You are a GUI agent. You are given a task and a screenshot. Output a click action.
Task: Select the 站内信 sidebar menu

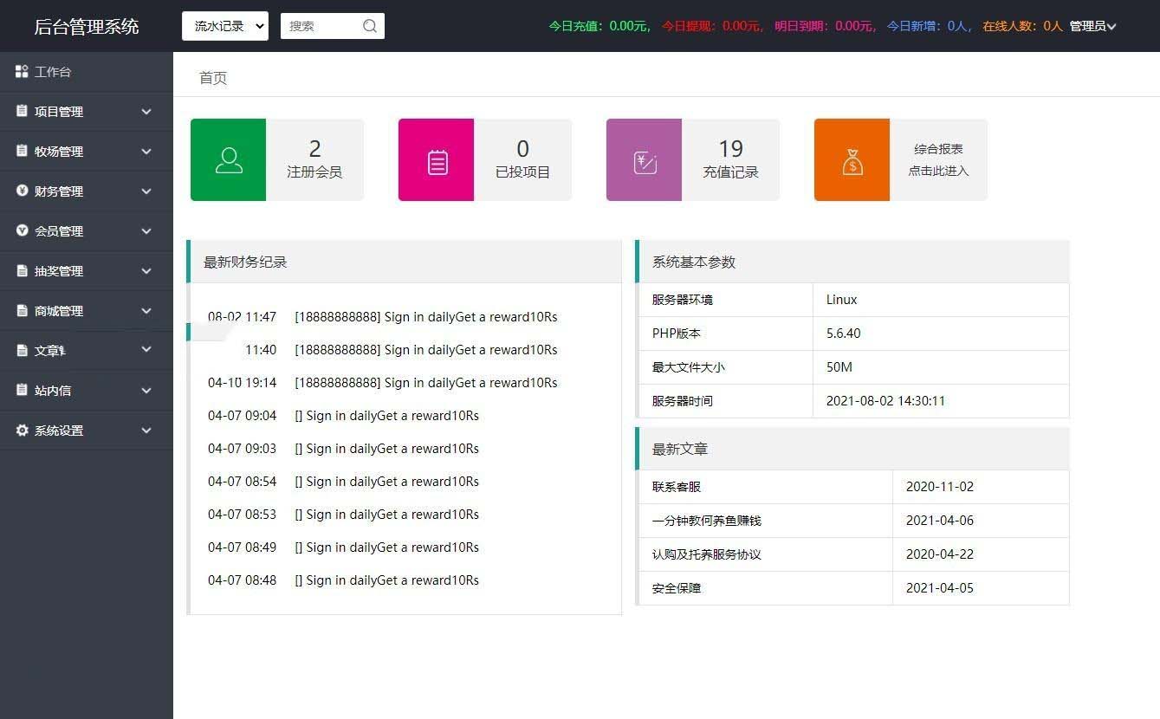[53, 391]
